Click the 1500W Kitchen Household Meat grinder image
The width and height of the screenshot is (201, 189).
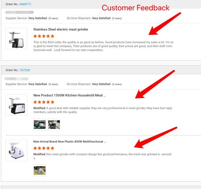16,105
